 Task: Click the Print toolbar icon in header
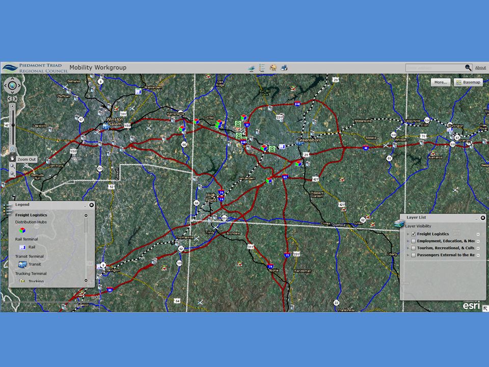pyautogui.click(x=284, y=68)
